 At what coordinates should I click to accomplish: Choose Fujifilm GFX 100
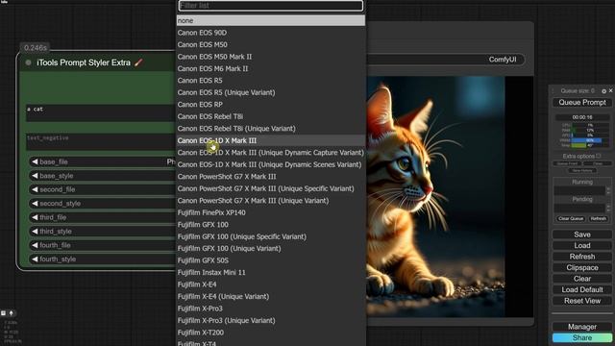[271, 225]
